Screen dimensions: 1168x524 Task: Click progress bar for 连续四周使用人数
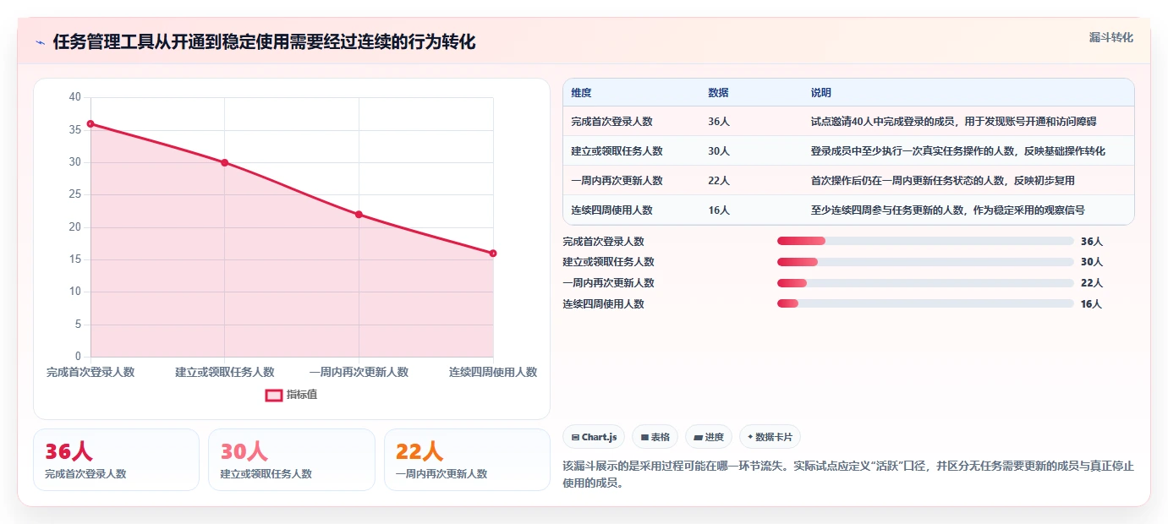925,303
